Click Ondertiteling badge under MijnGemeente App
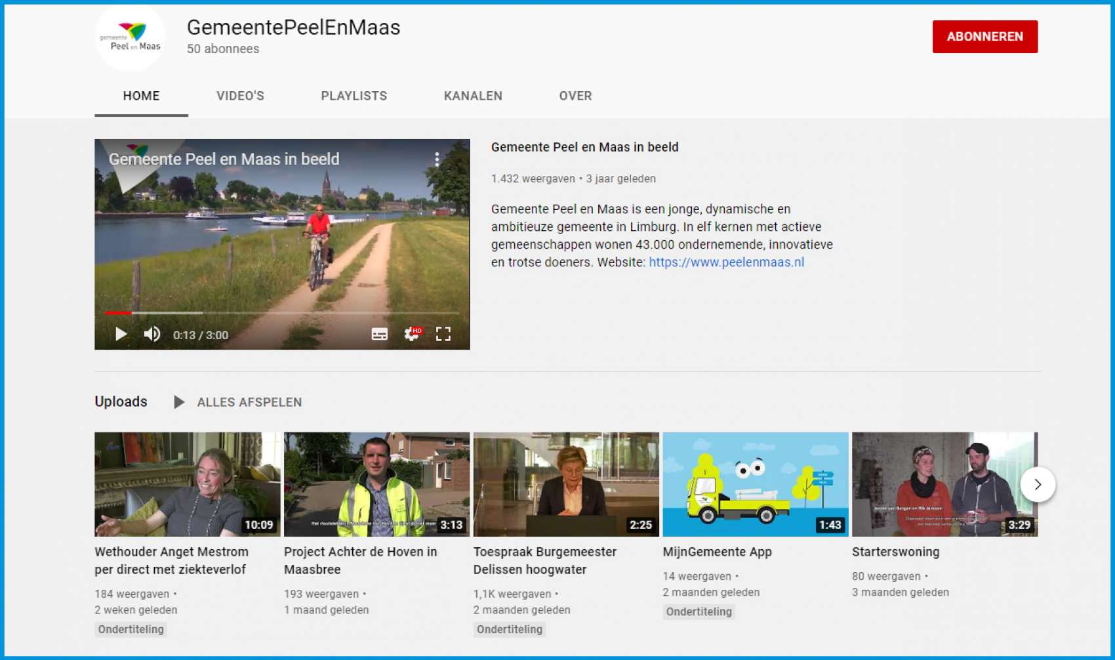Viewport: 1115px width, 660px height. (x=699, y=611)
